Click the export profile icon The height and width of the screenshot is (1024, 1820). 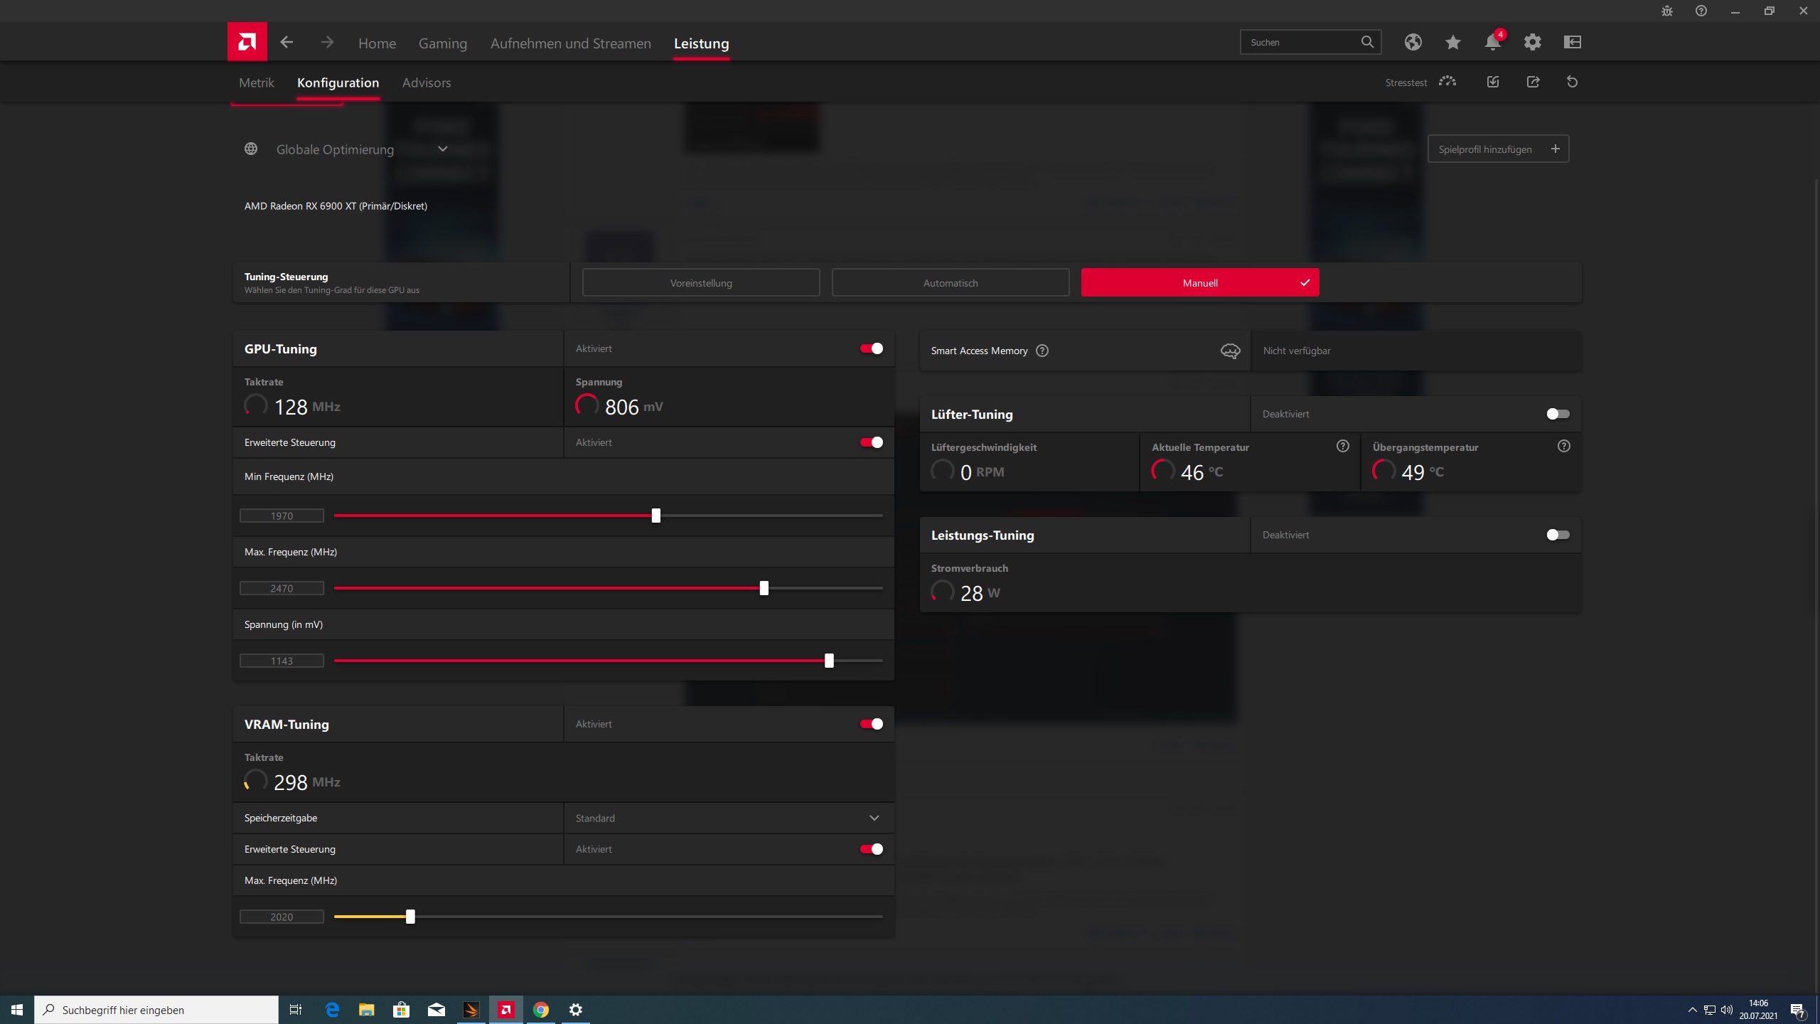point(1533,82)
